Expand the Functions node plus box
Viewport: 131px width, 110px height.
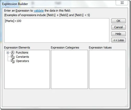click(8, 52)
